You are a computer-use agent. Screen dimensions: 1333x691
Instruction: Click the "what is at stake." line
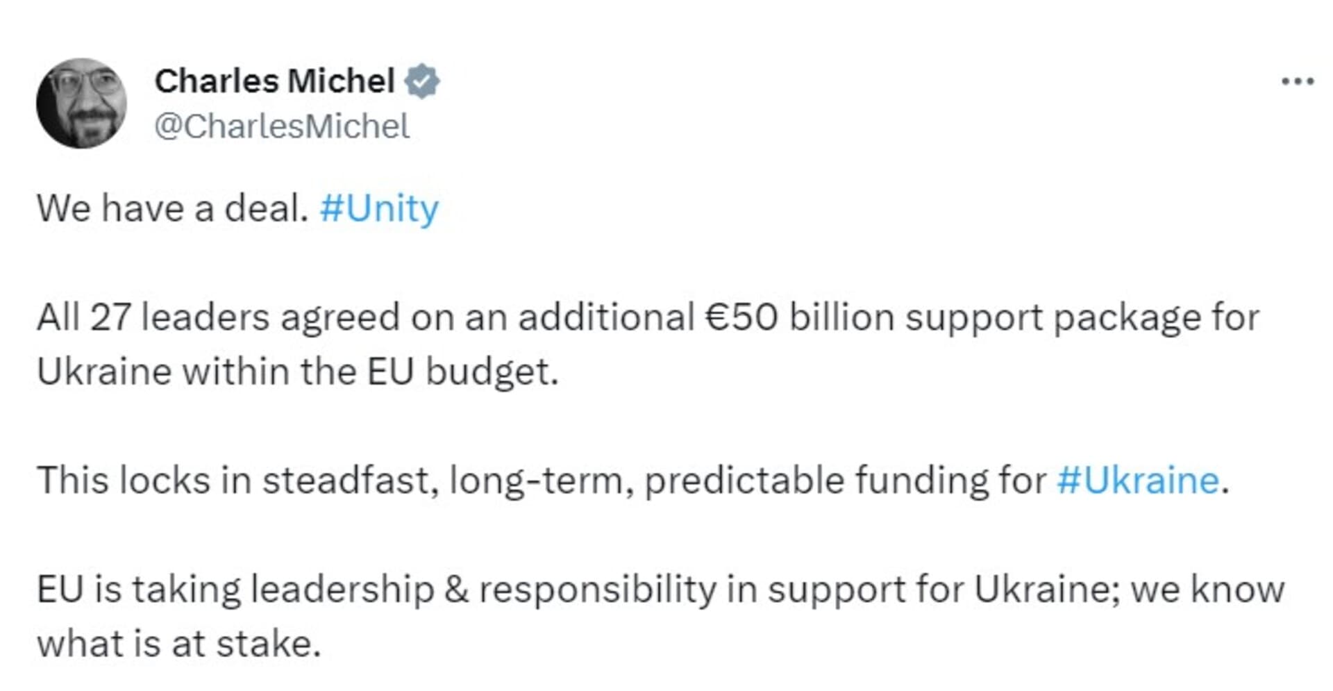pyautogui.click(x=178, y=643)
